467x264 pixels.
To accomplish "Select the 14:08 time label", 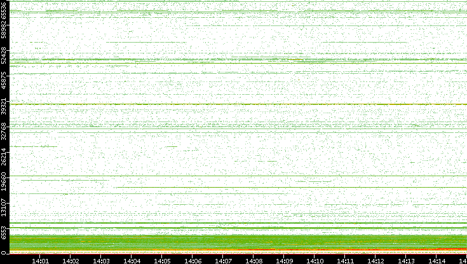I will [x=254, y=261].
